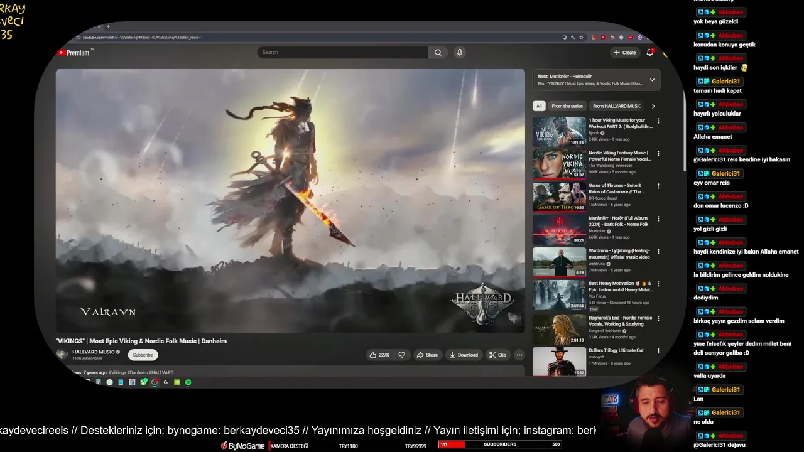Open options for 1 hour Viking Music video
This screenshot has height=452, width=804.
(x=658, y=121)
